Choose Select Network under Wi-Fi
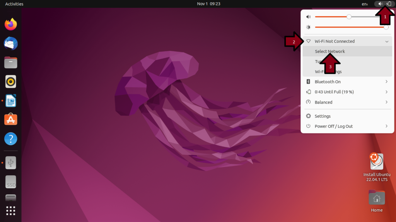 click(347, 51)
